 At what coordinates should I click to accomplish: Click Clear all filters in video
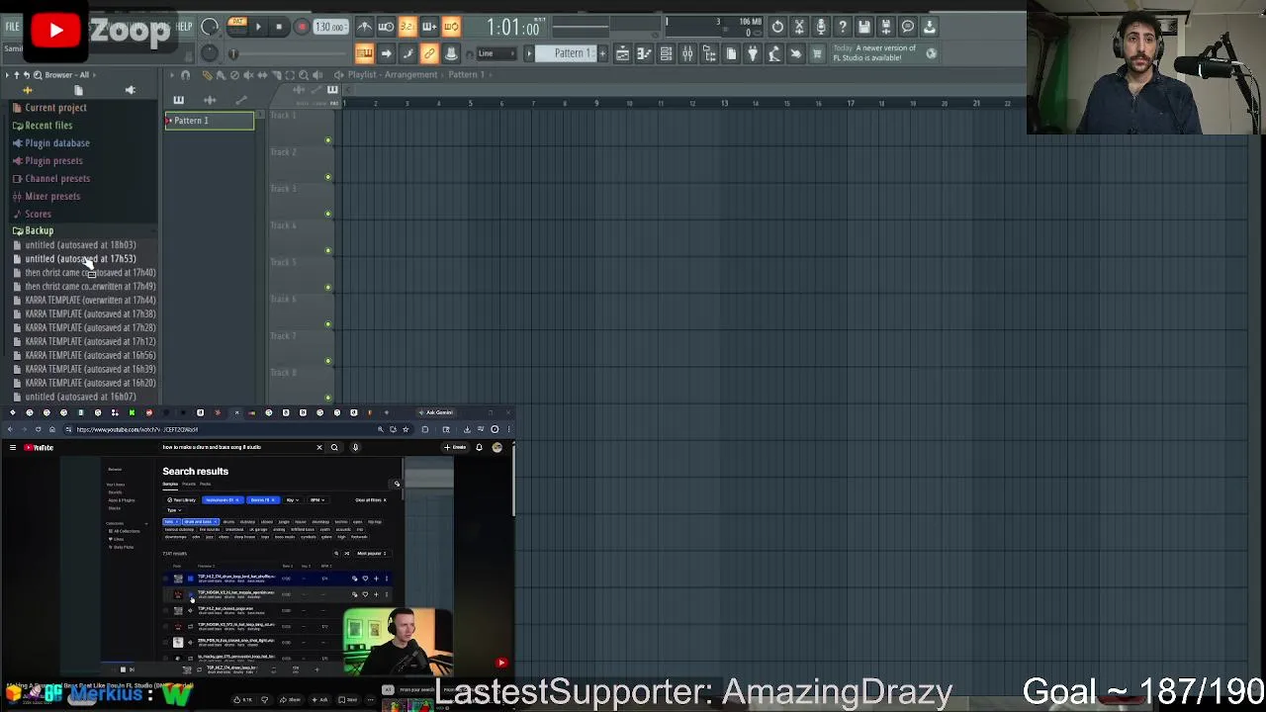point(370,500)
